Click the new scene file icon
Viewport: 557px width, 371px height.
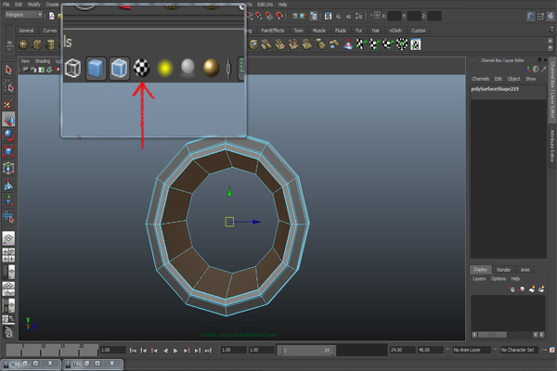point(51,16)
